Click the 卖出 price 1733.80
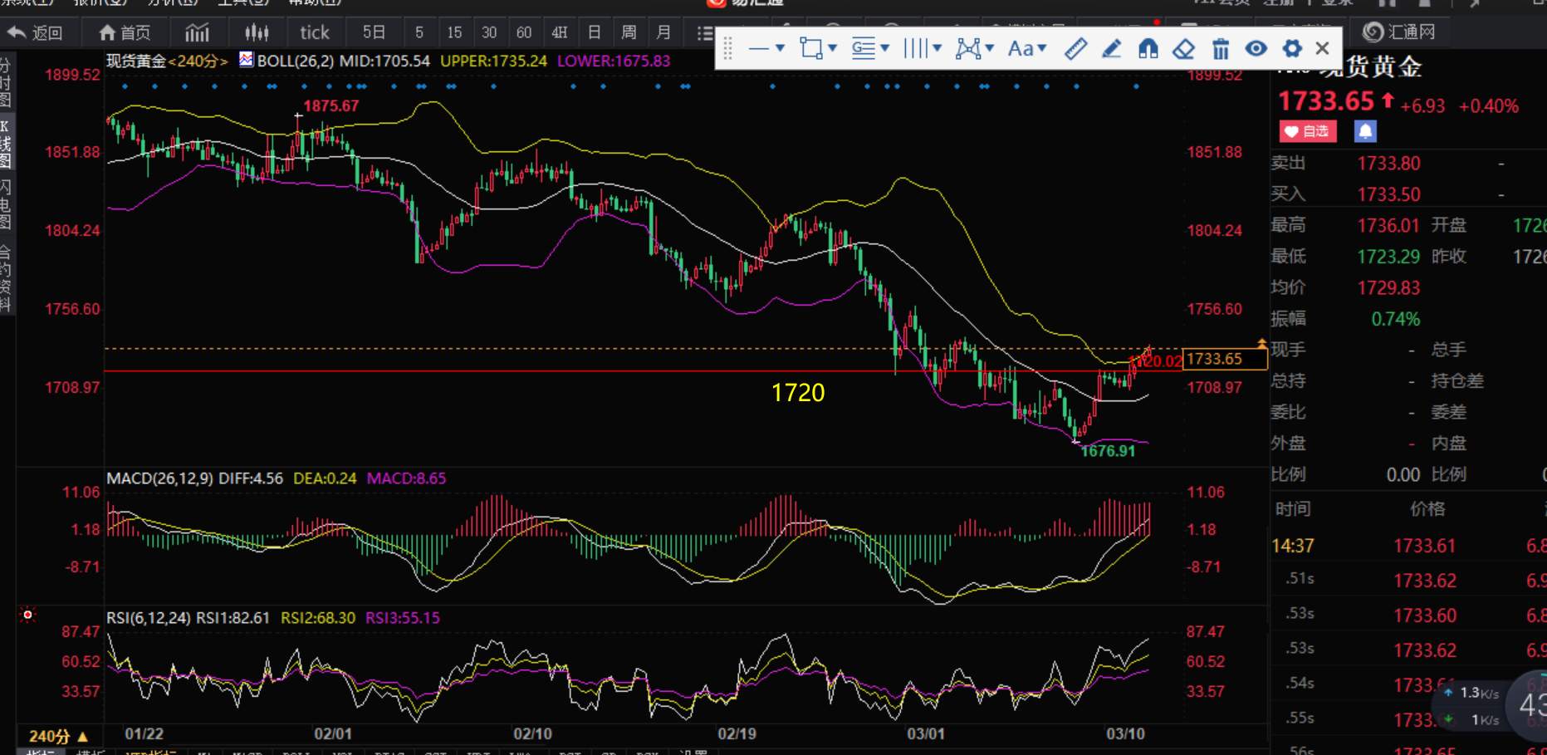This screenshot has width=1547, height=755. tap(1388, 164)
